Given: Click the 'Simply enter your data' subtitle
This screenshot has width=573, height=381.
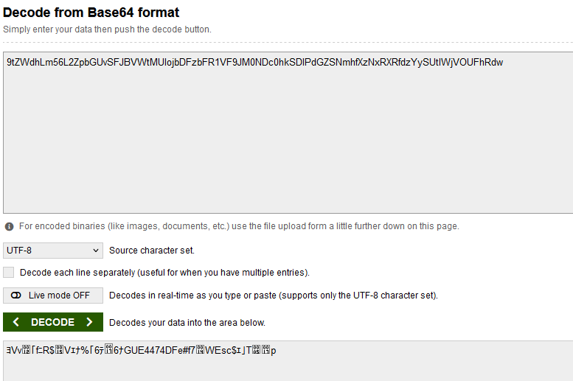Looking at the screenshot, I should pyautogui.click(x=107, y=29).
